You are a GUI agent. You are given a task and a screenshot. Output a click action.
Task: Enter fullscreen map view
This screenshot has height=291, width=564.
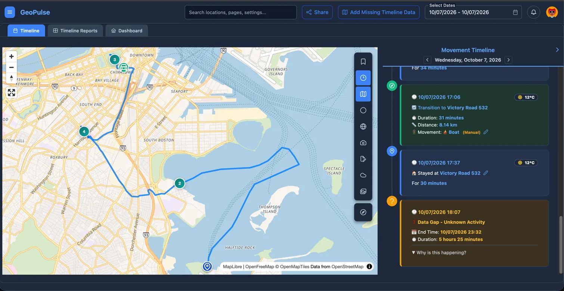tap(12, 93)
